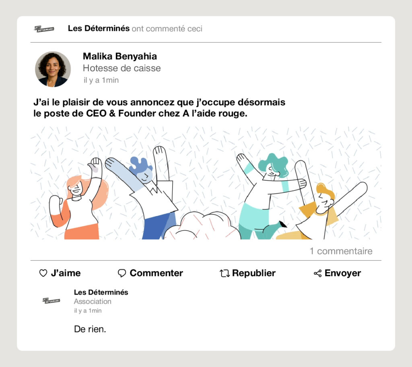
Task: Open Les Déterminés logo in header
Action: [x=44, y=29]
